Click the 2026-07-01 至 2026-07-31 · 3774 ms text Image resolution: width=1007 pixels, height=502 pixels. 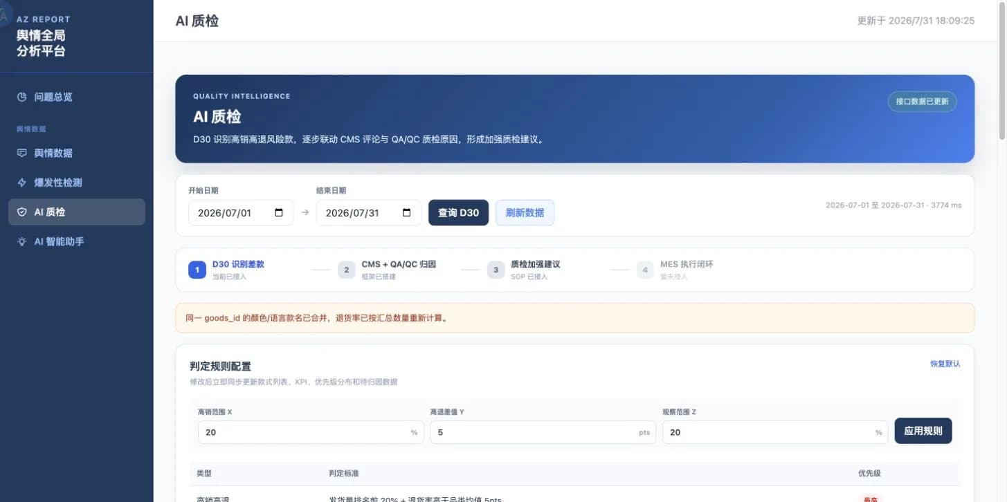[893, 205]
